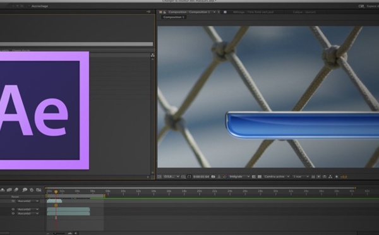Select the short first layer bar
This screenshot has width=379, height=235.
pyautogui.click(x=54, y=201)
